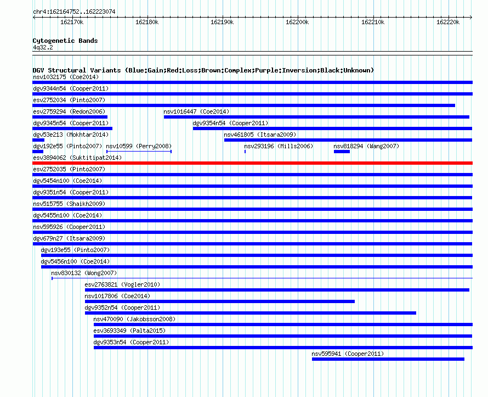Click the 162190k ruler tick label
The height and width of the screenshot is (397, 488).
(x=222, y=22)
